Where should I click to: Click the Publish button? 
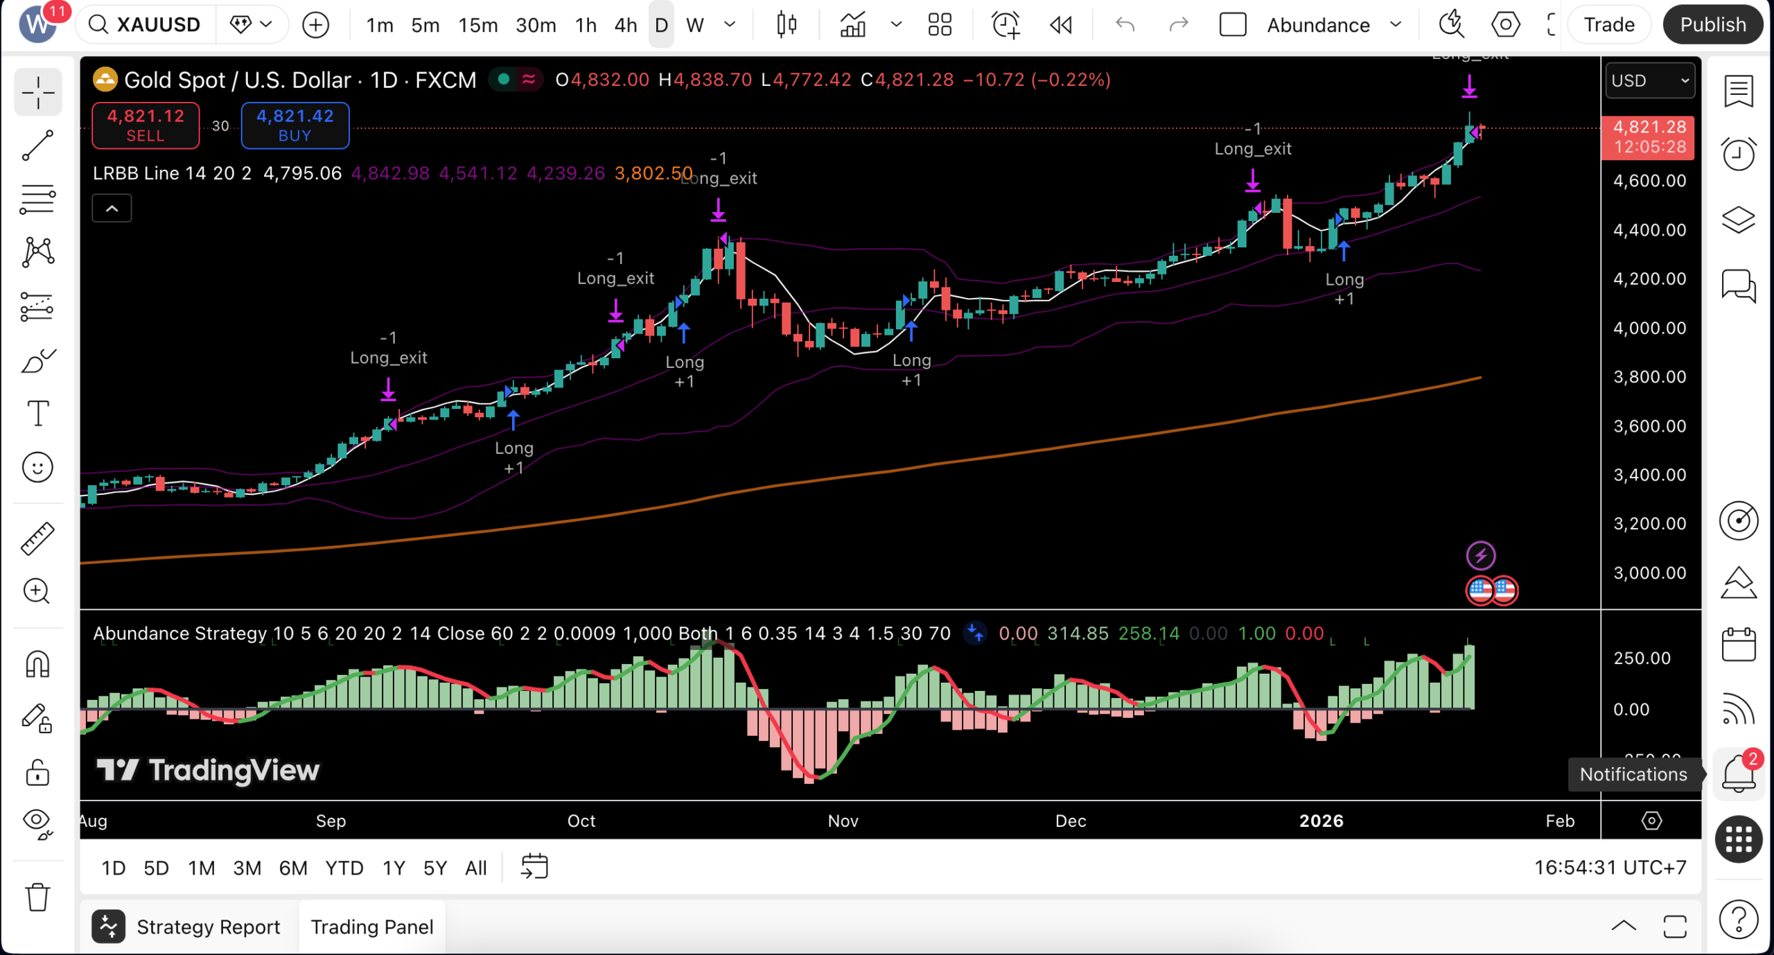(x=1712, y=25)
